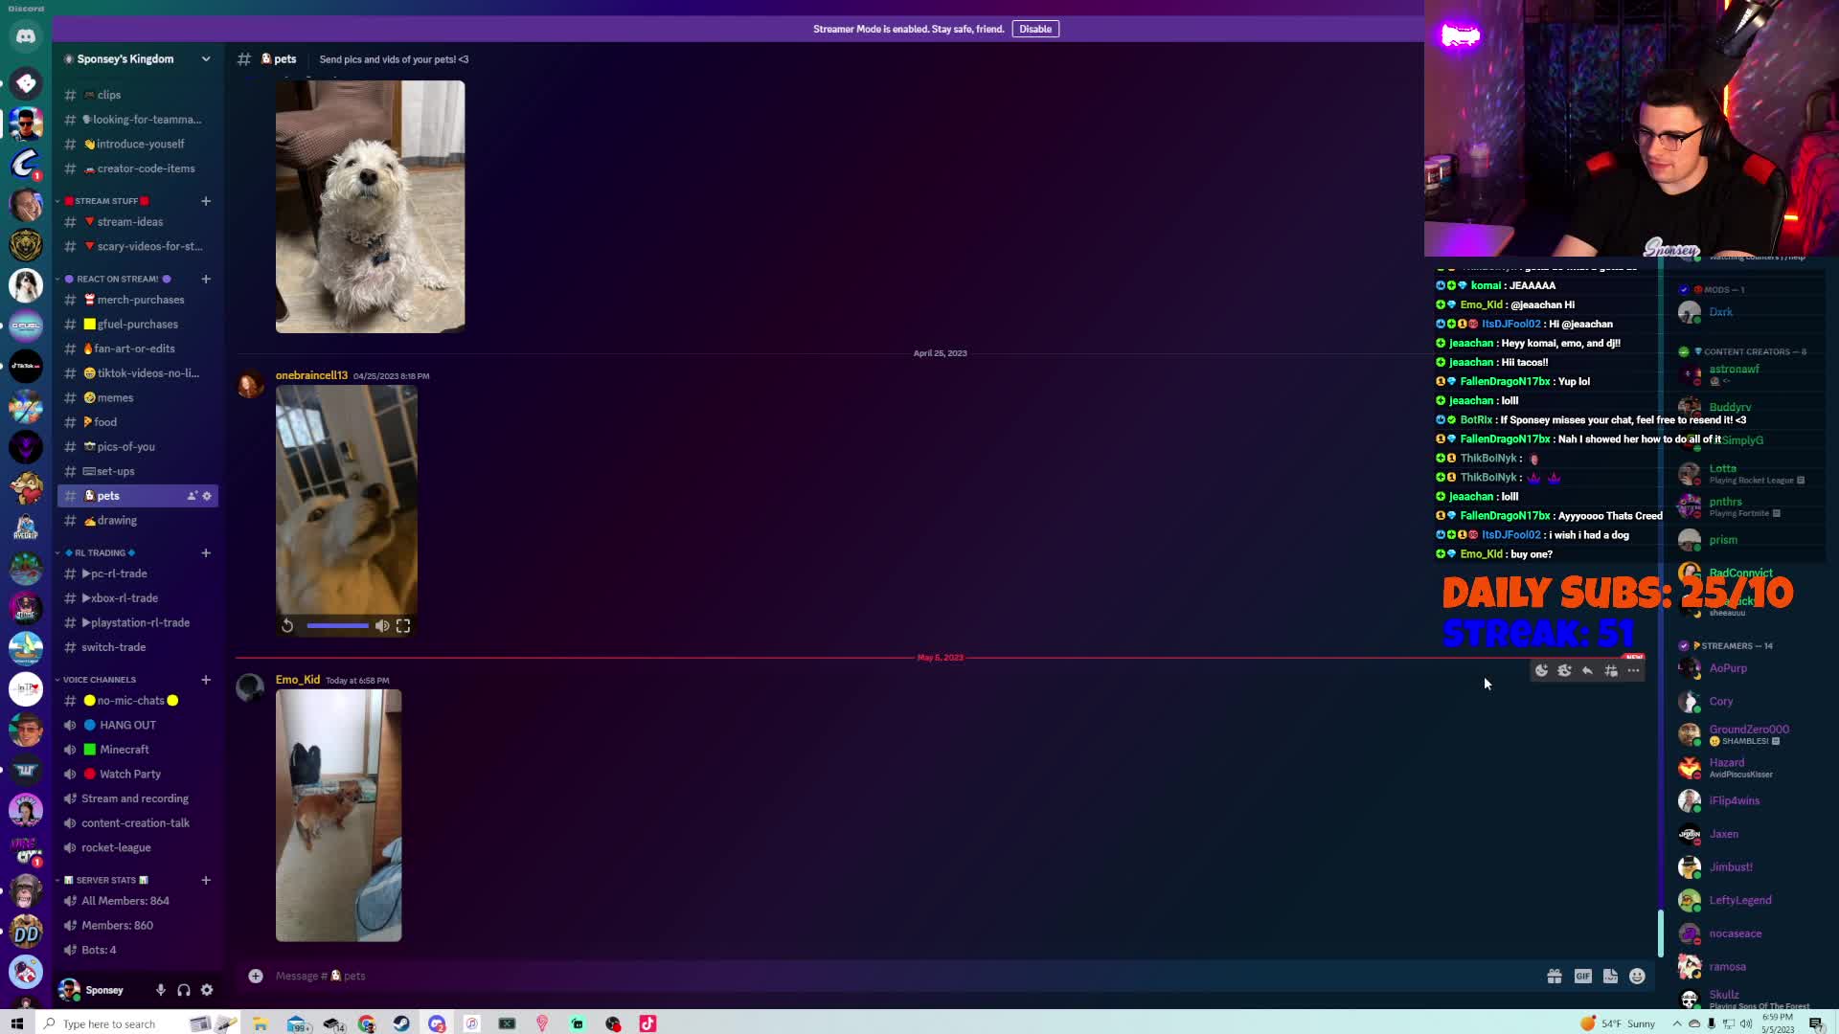Mute the video player volume
This screenshot has width=1839, height=1034.
click(382, 626)
